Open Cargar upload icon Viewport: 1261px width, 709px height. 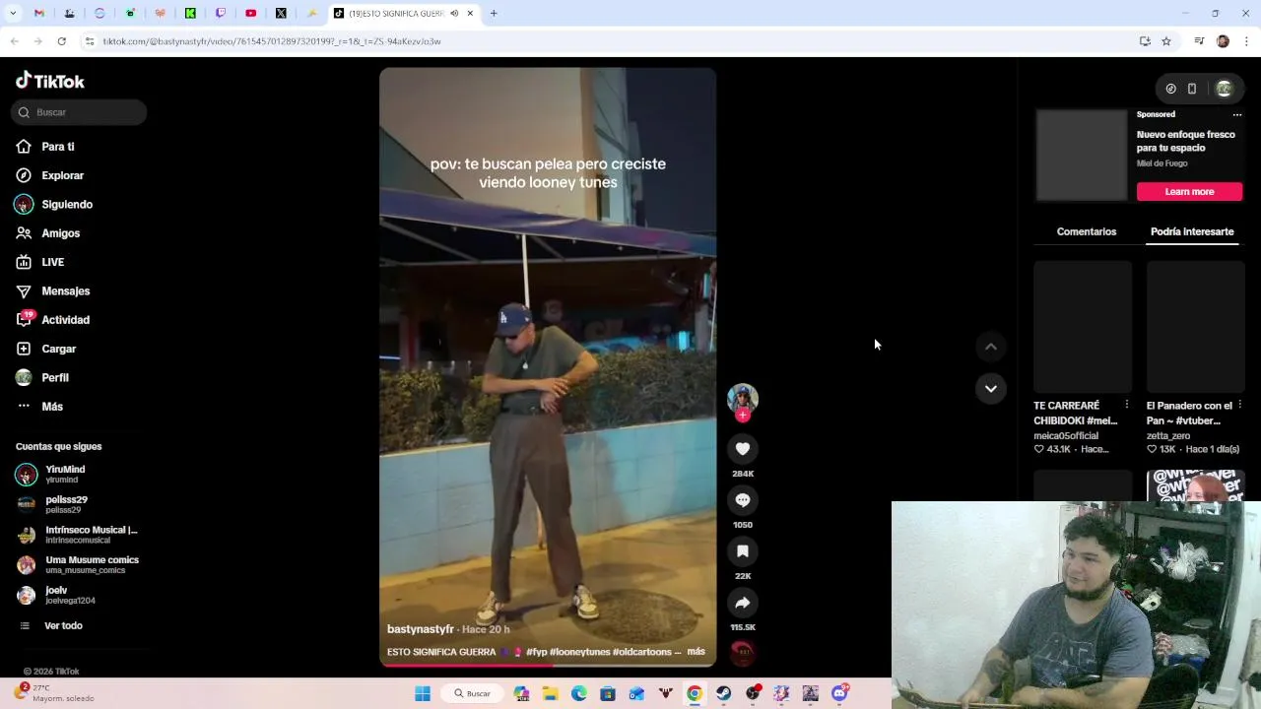point(24,349)
